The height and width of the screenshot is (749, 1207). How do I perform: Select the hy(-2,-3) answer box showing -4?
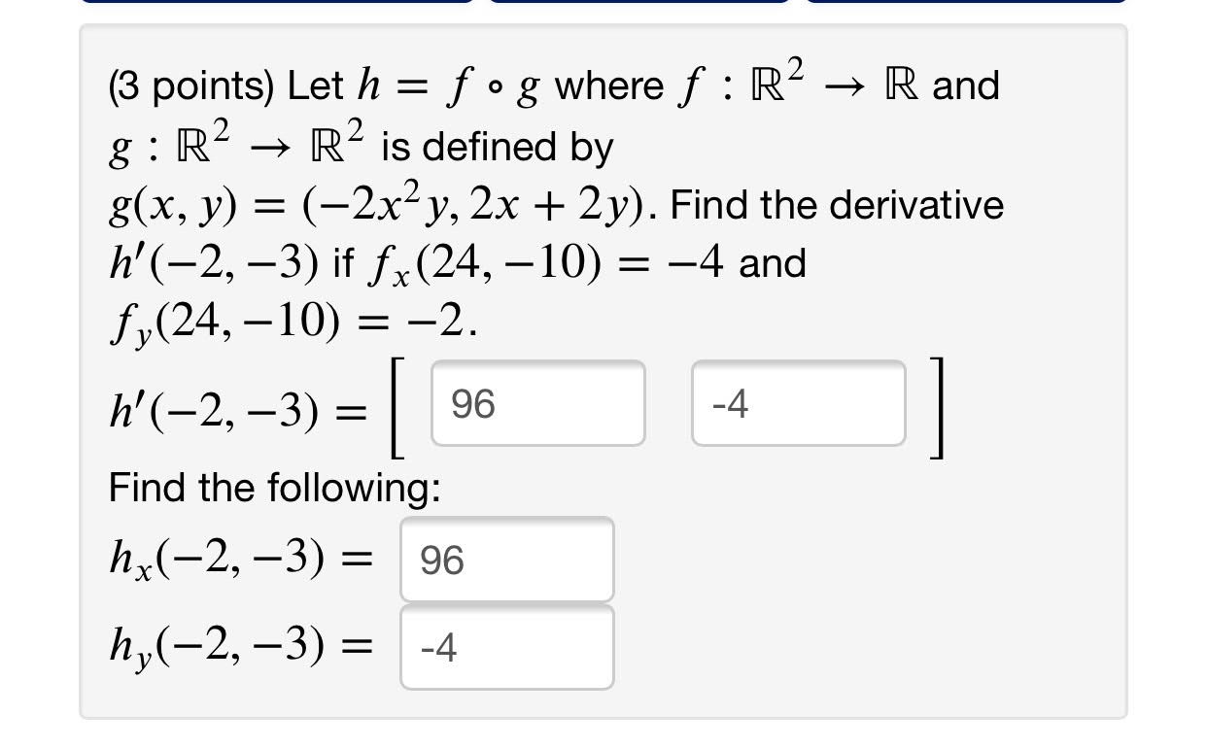coord(505,647)
